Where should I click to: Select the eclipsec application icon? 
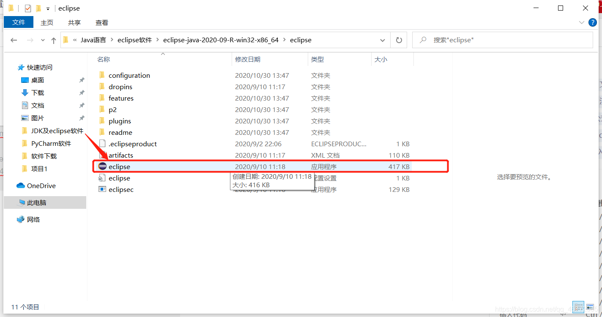tap(102, 189)
